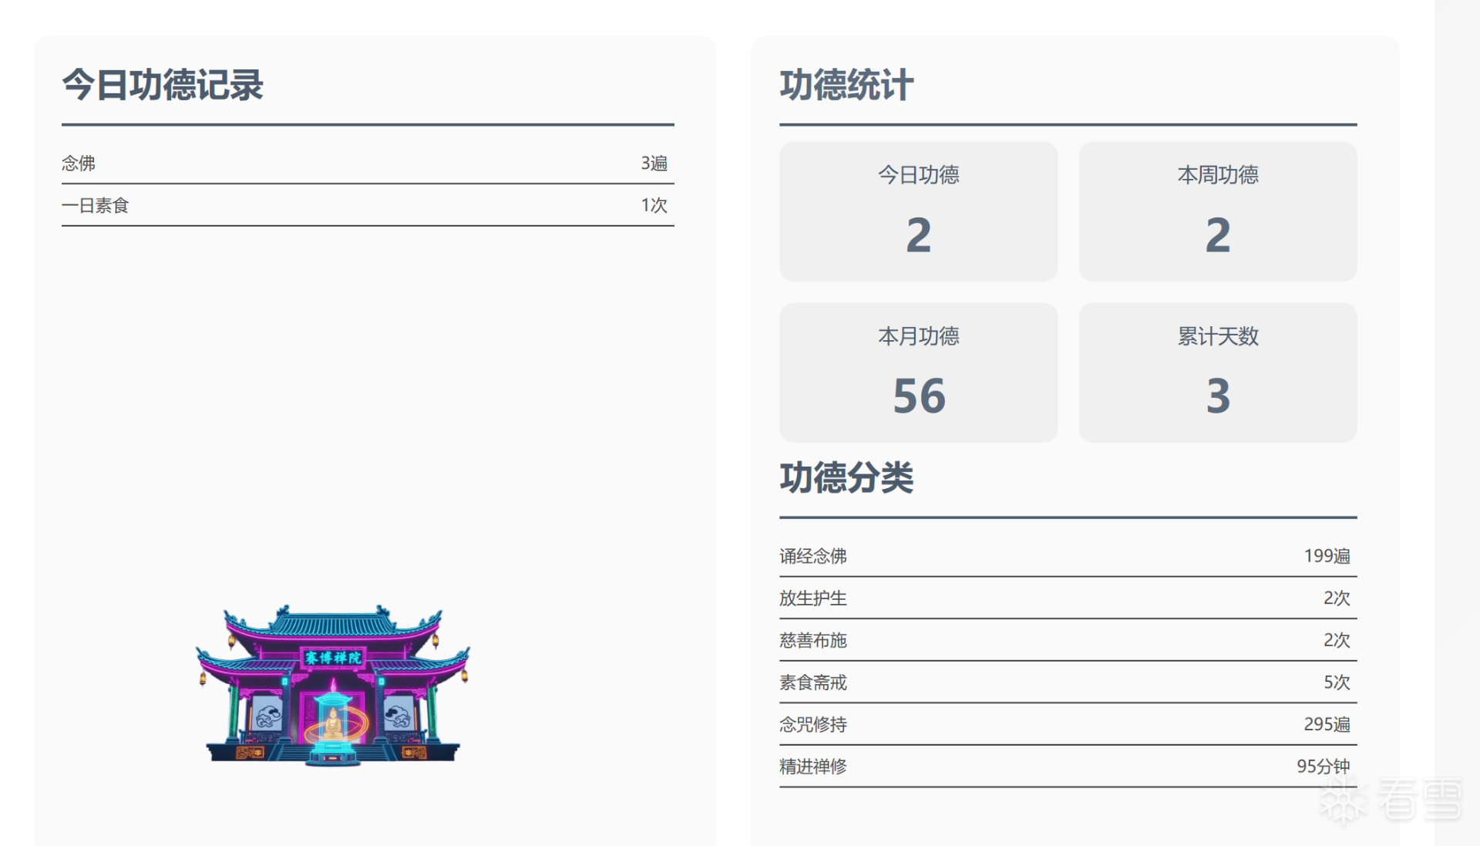Click the cyber temple illustration
Image resolution: width=1480 pixels, height=846 pixels.
coord(332,685)
